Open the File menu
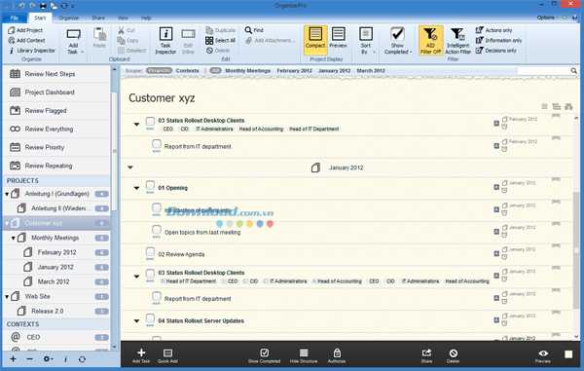 pyautogui.click(x=15, y=18)
